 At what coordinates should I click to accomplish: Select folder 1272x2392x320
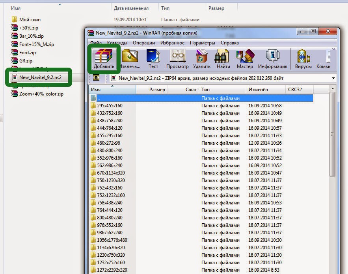pos(112,270)
